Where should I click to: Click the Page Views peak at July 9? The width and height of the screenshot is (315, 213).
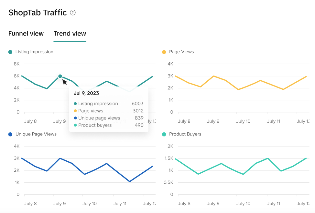[213, 76]
